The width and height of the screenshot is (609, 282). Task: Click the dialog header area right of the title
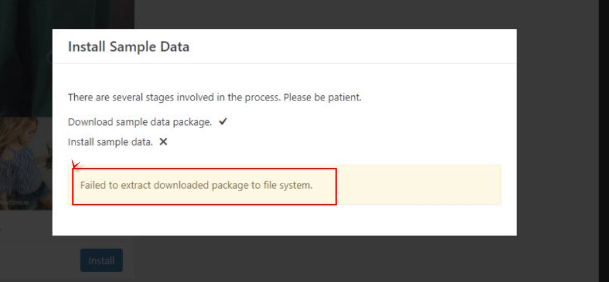click(350, 46)
